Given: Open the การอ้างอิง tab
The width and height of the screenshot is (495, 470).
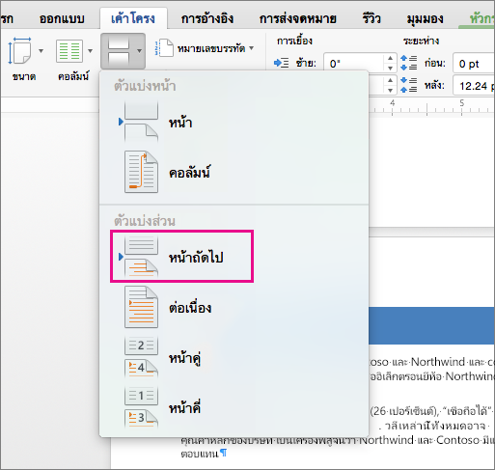Looking at the screenshot, I should [x=207, y=18].
